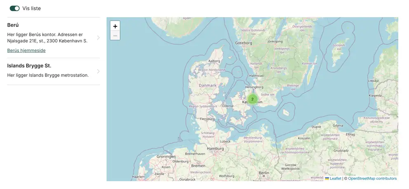Click the map zoom out minus button
The height and width of the screenshot is (189, 409).
coord(115,35)
